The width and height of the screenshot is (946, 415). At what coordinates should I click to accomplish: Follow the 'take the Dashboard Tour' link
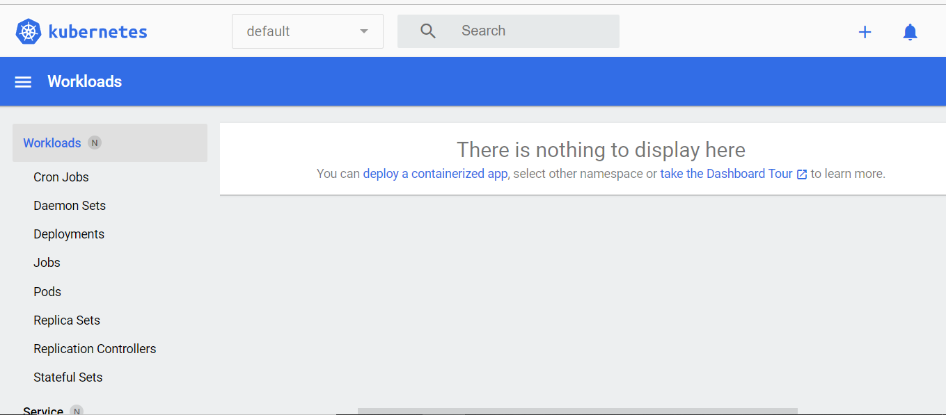(x=726, y=174)
